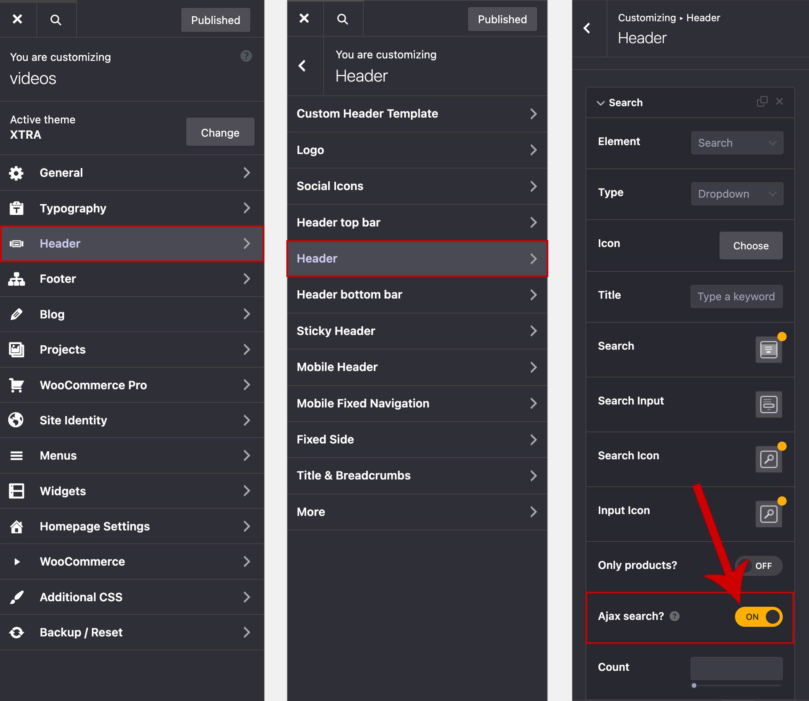The image size is (809, 701).
Task: Open the Element dropdown set to Search
Action: pos(737,143)
